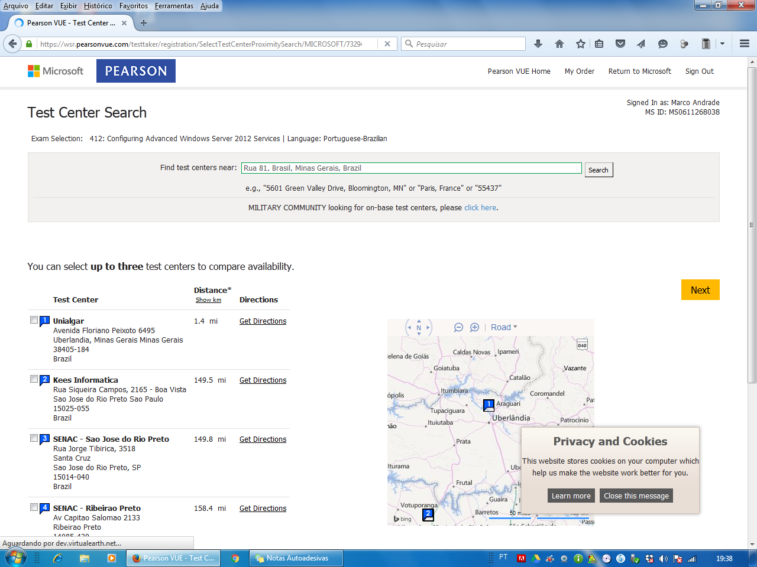
Task: Open the Histórico menu
Action: [x=98, y=6]
